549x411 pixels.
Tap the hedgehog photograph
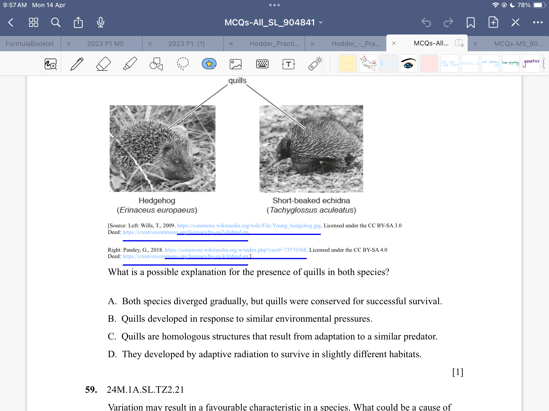pyautogui.click(x=162, y=148)
